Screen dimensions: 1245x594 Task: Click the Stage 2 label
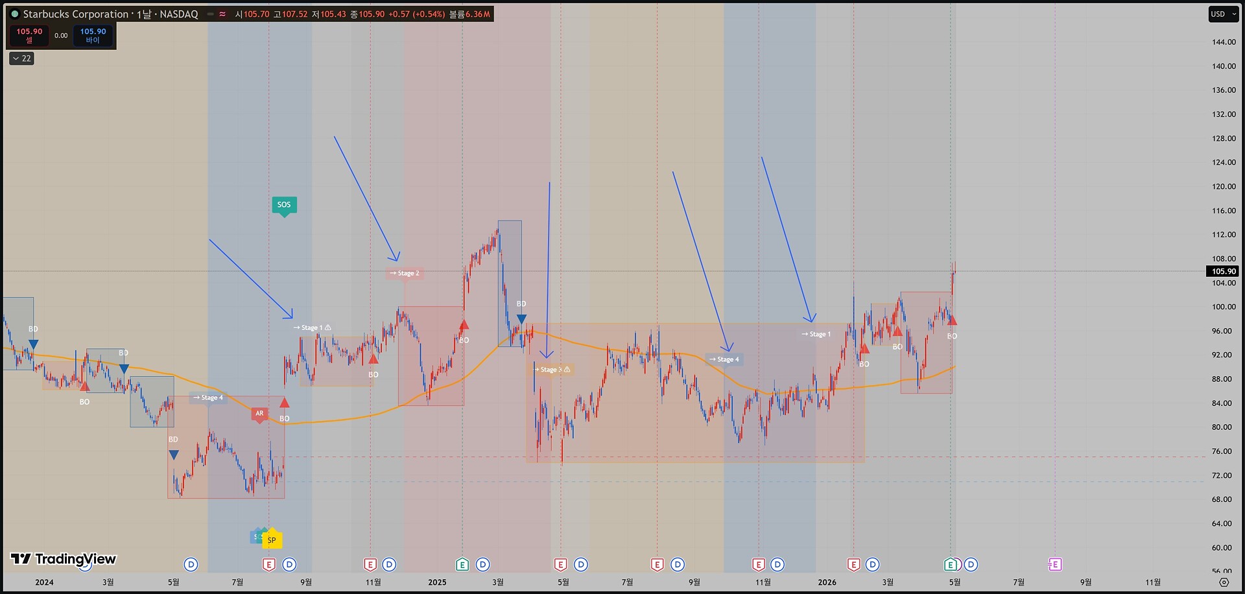click(404, 273)
